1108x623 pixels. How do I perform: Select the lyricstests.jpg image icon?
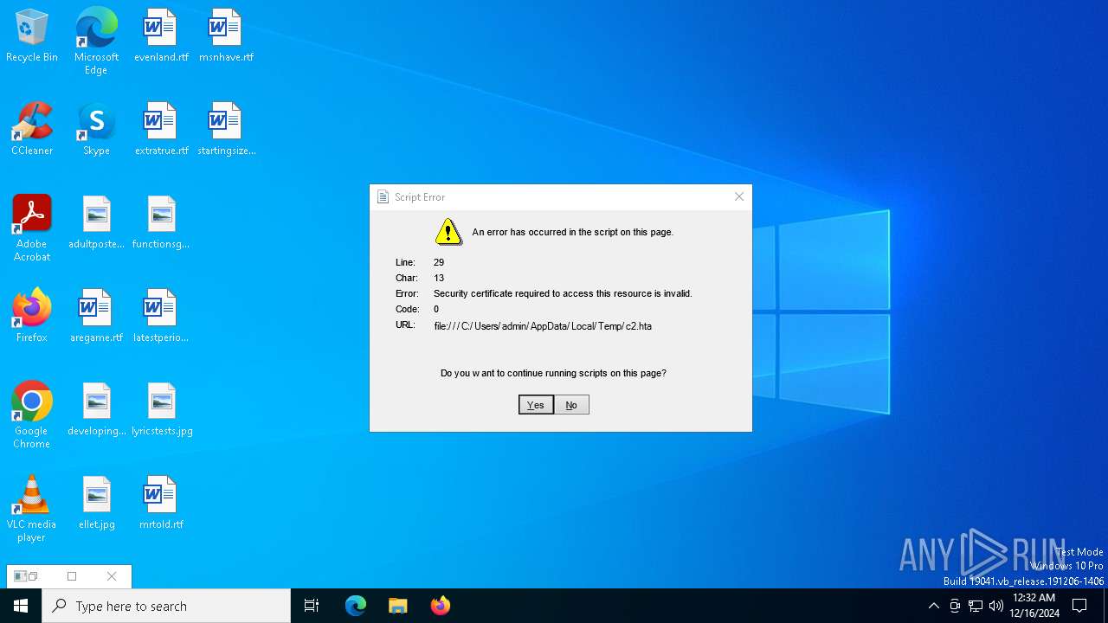(x=161, y=409)
